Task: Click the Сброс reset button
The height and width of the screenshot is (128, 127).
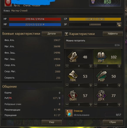Action: [113, 122]
